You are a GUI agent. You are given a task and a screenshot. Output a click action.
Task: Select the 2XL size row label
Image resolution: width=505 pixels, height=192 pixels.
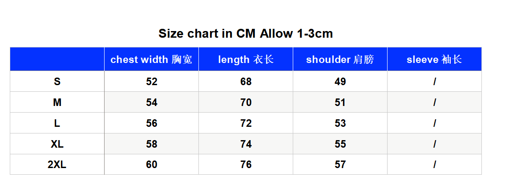[x=57, y=165]
